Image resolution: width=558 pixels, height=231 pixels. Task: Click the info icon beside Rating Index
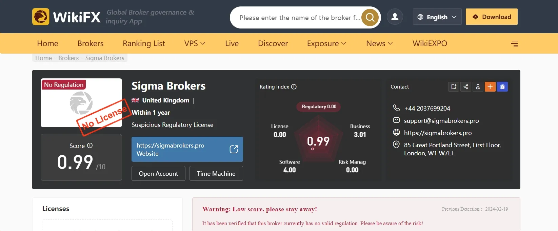pos(294,87)
